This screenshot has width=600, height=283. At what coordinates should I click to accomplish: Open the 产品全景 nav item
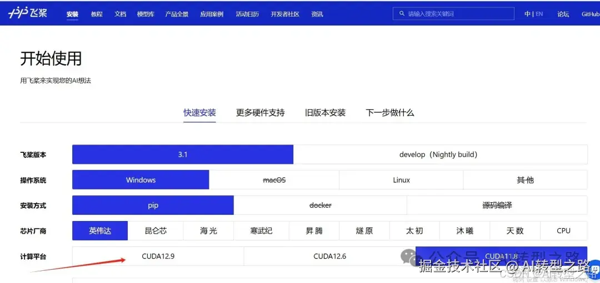tap(177, 14)
